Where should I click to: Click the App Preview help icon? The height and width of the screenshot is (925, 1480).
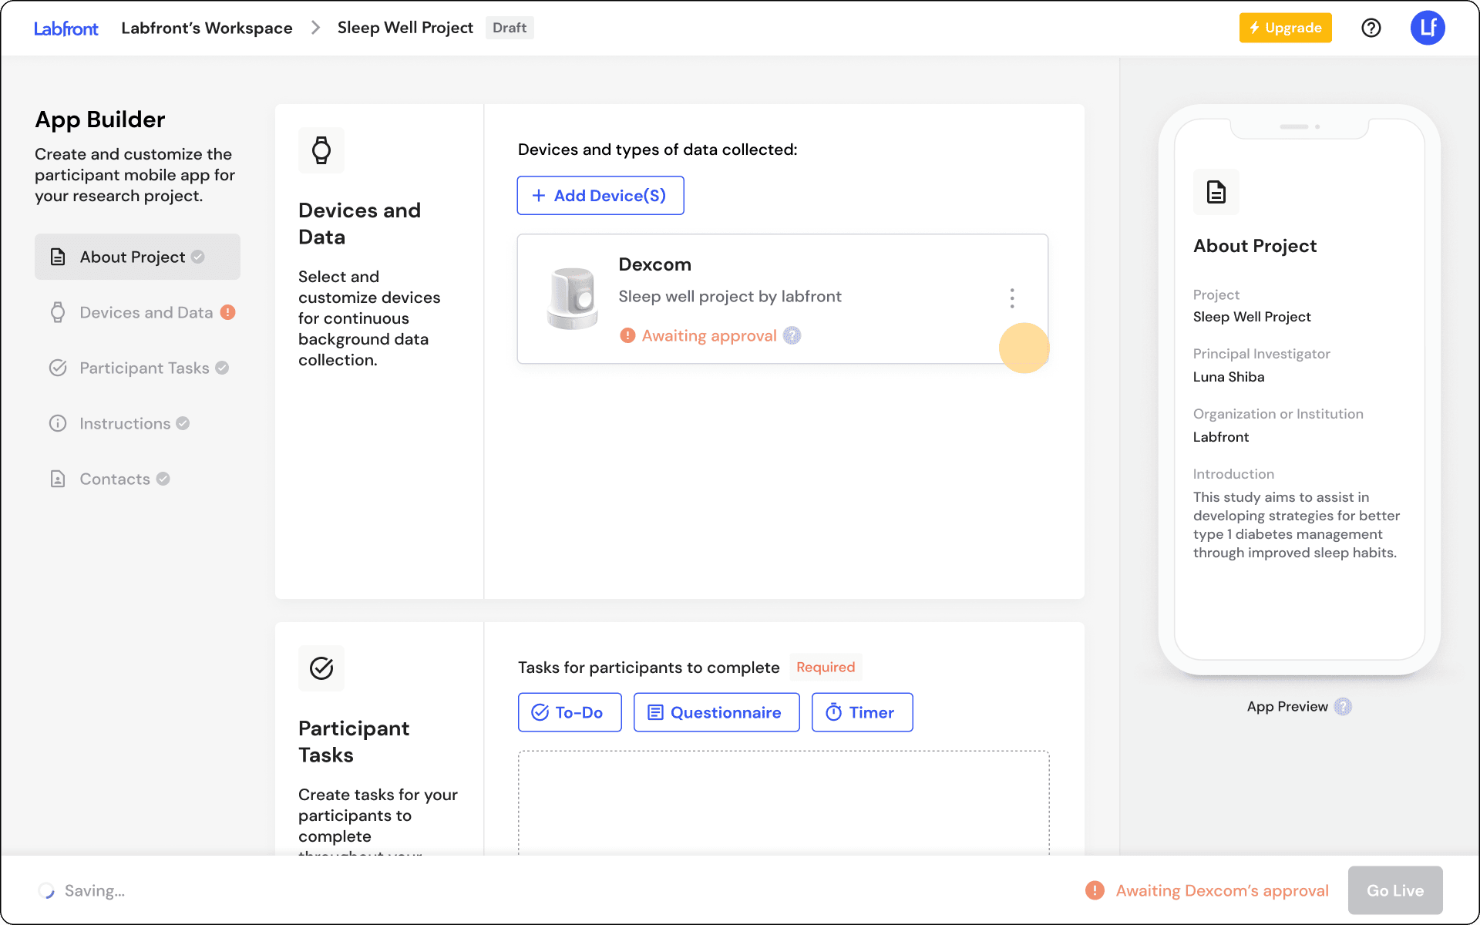[x=1343, y=706]
